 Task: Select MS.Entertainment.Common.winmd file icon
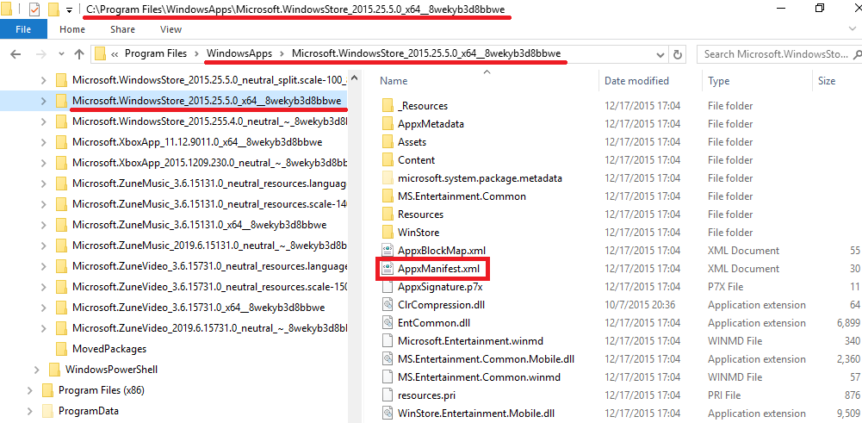(x=388, y=376)
